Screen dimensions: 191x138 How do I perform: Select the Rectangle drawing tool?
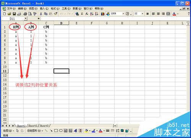tap(56, 131)
